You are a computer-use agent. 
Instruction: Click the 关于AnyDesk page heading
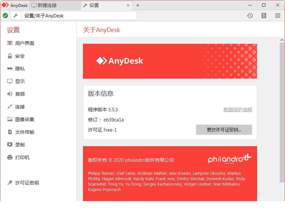tap(102, 30)
